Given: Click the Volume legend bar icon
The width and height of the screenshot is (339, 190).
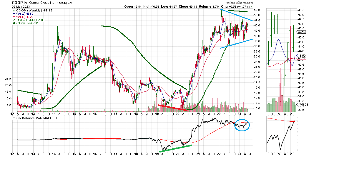Looking at the screenshot, I should 13,23.
